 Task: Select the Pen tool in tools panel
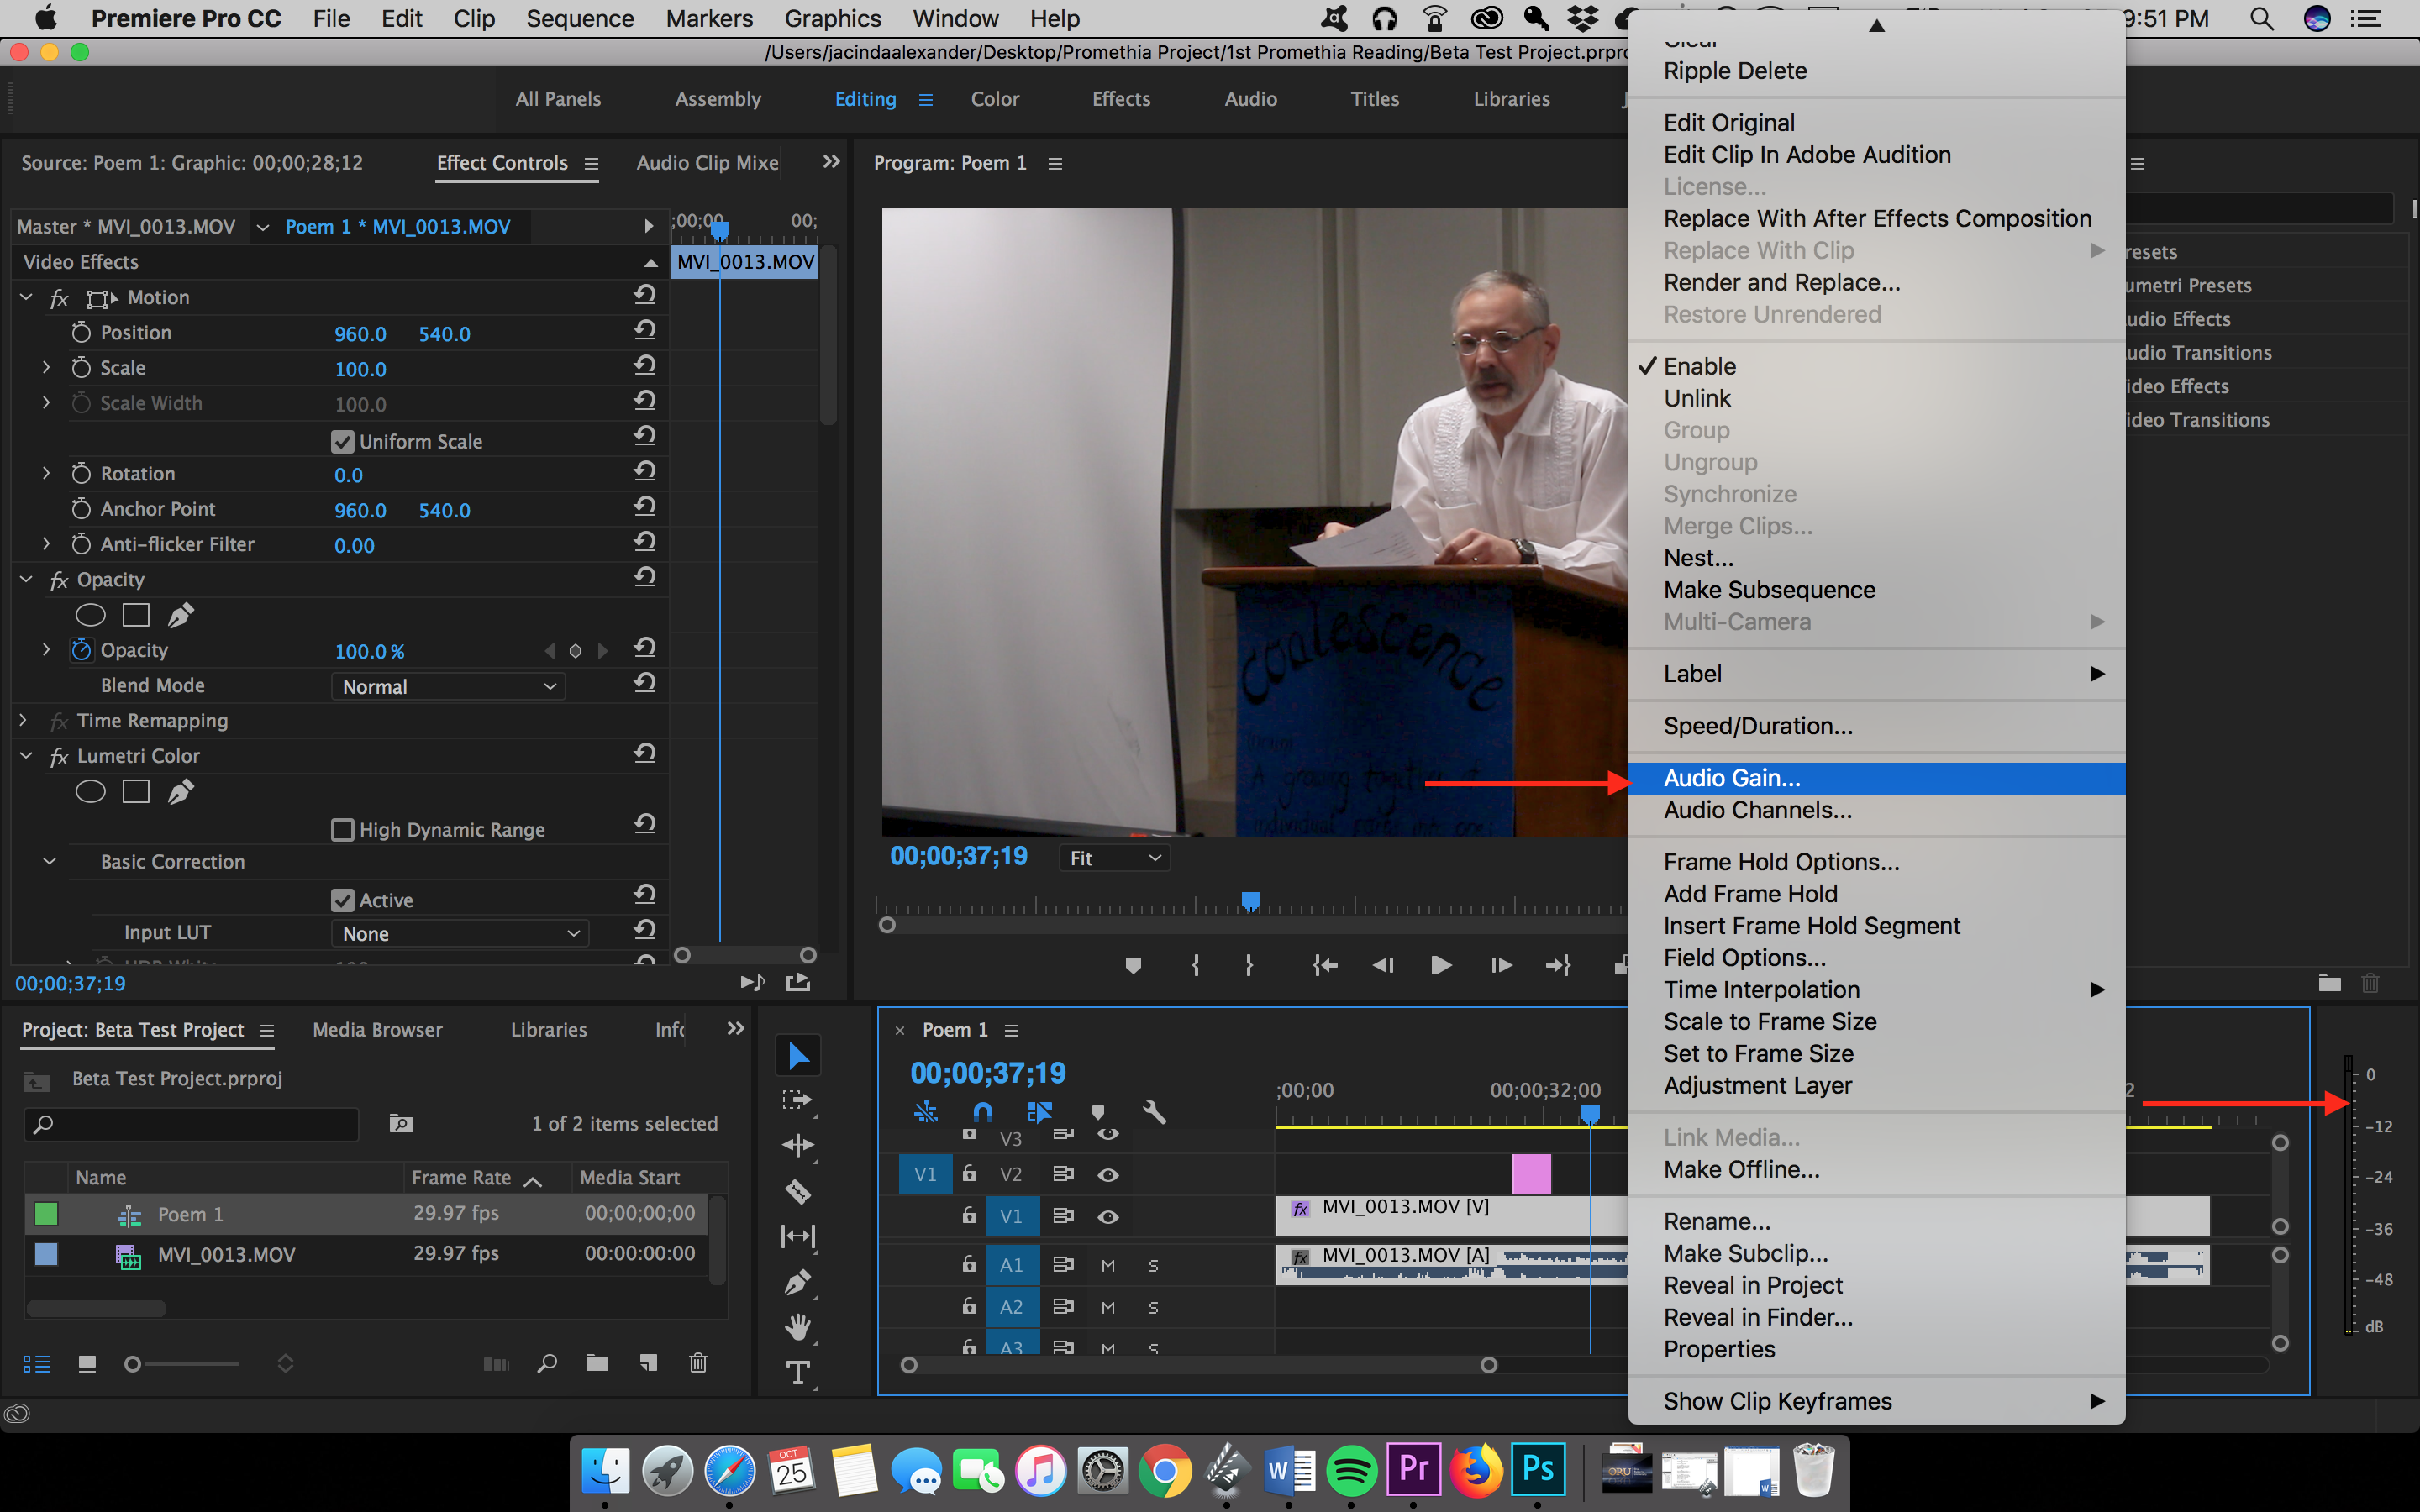[797, 1282]
